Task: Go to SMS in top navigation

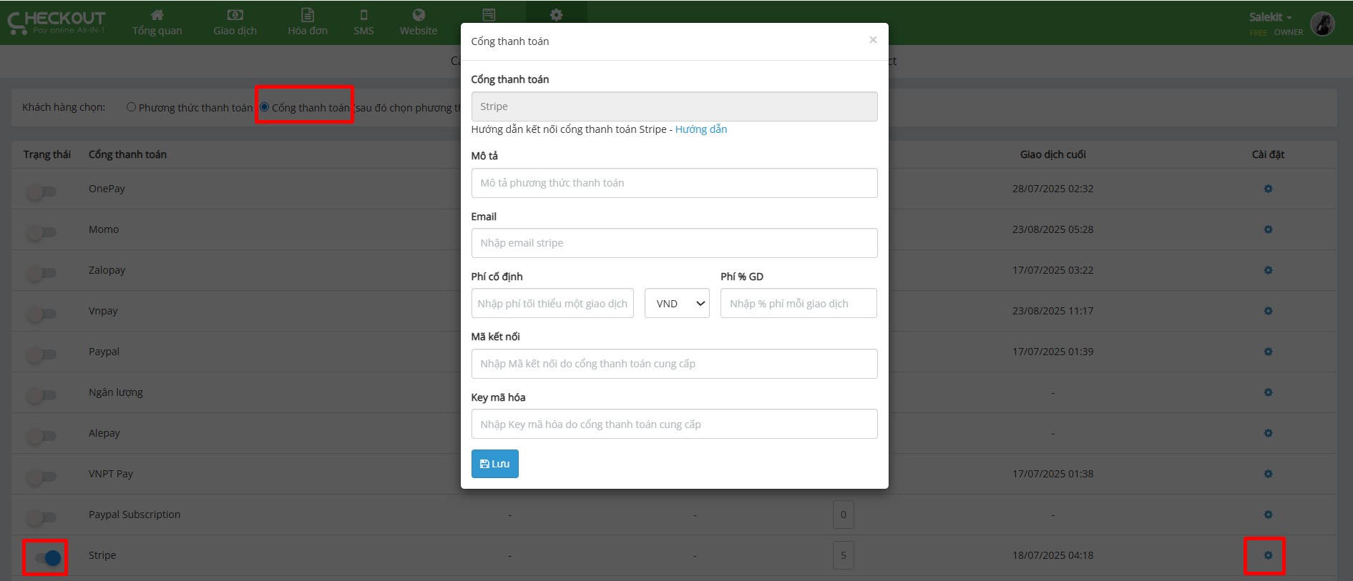Action: click(x=363, y=23)
